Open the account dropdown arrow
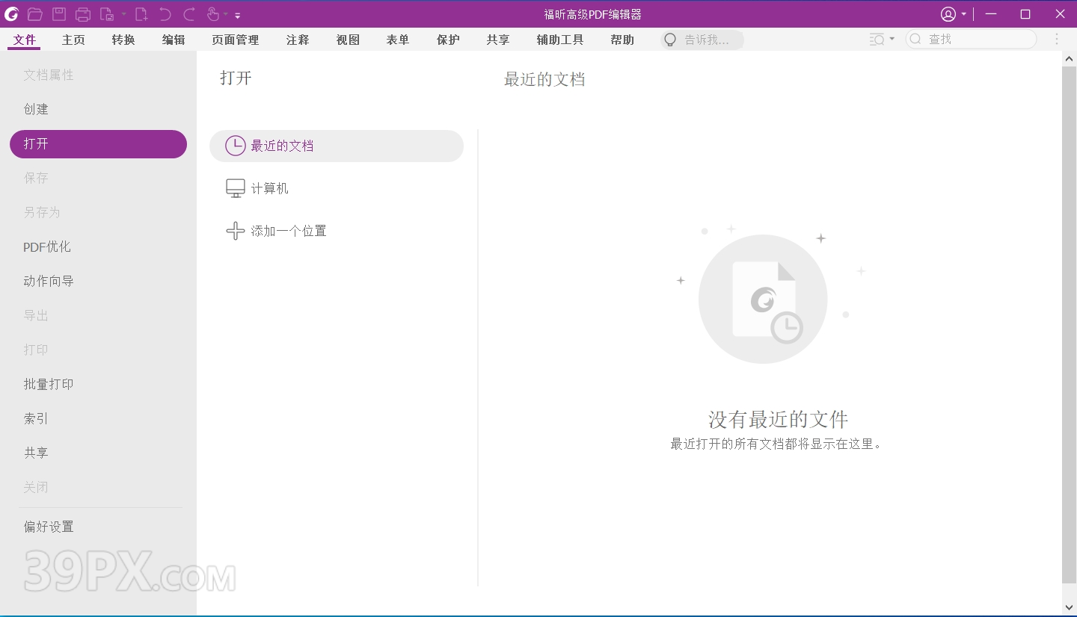The width and height of the screenshot is (1077, 617). 964,14
